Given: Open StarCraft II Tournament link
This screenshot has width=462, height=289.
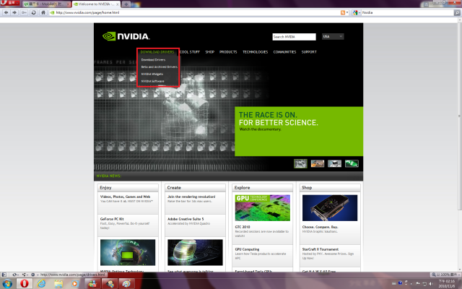Looking at the screenshot, I should (321, 249).
